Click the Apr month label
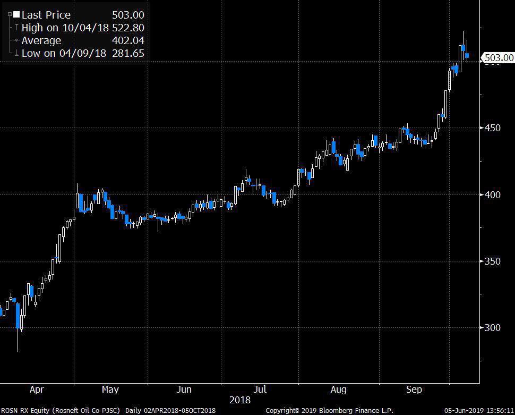The height and width of the screenshot is (415, 515). (37, 389)
